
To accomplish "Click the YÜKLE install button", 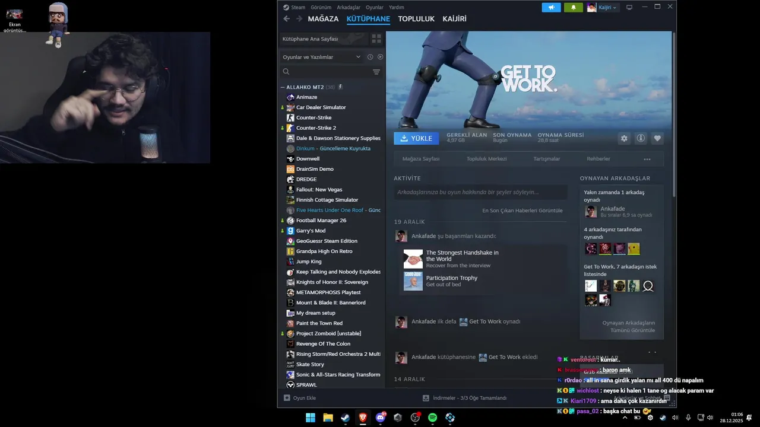I will [x=416, y=138].
